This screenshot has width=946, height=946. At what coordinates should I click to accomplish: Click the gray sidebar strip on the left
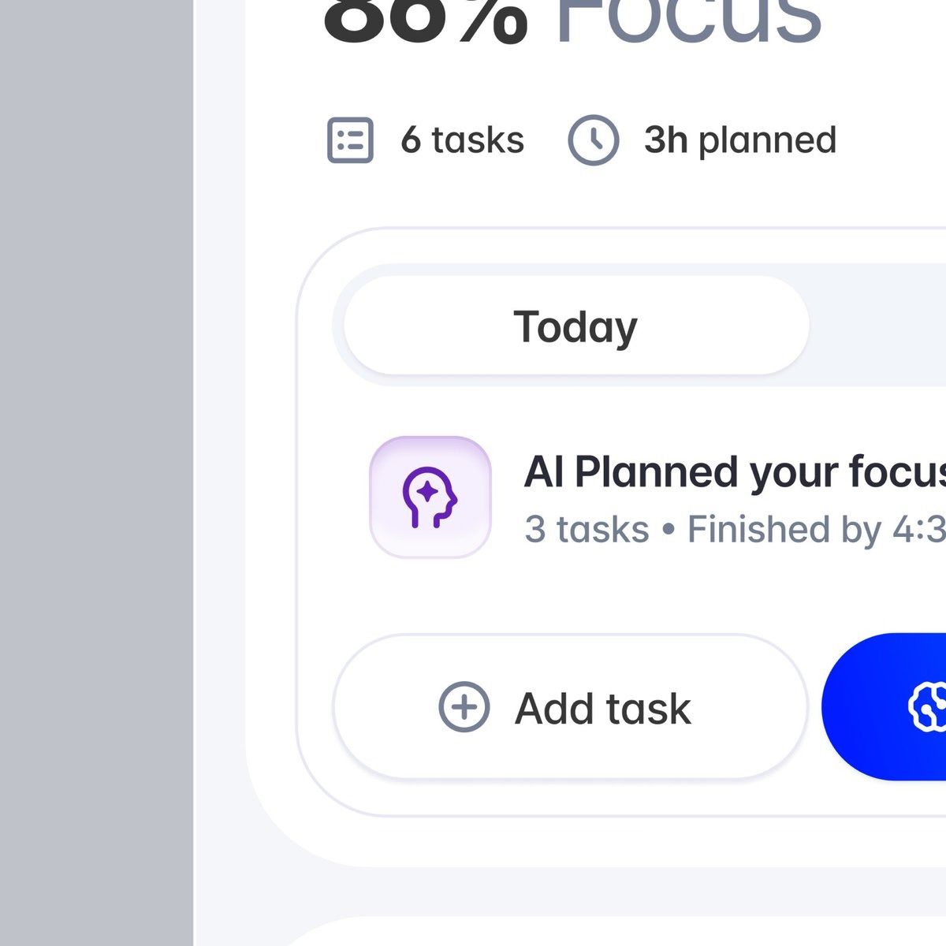tap(96, 473)
